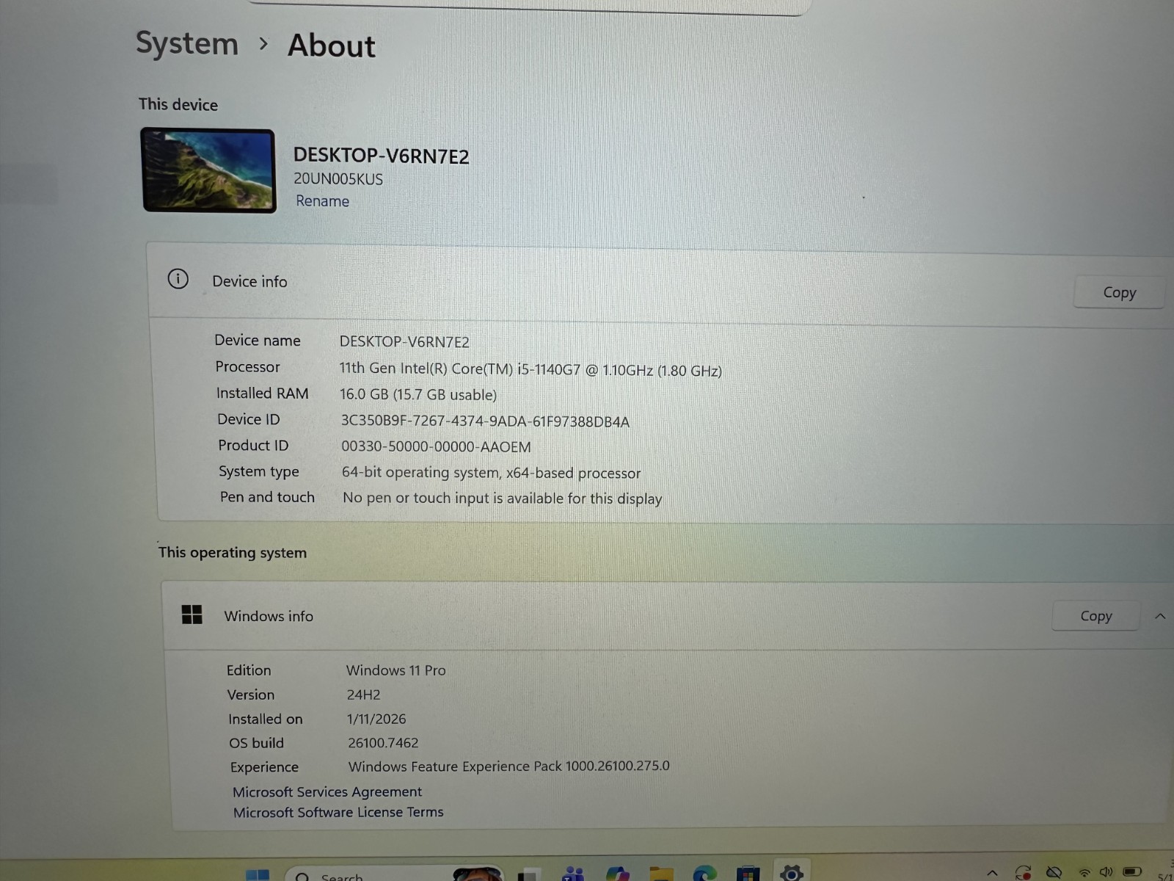Rename this PC via Rename link

point(322,201)
